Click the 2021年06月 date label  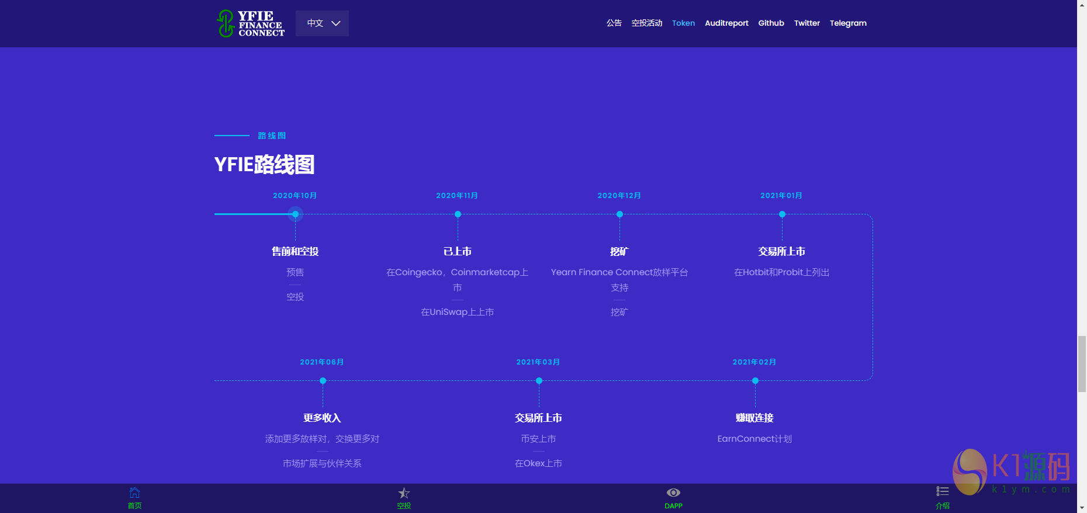click(322, 362)
